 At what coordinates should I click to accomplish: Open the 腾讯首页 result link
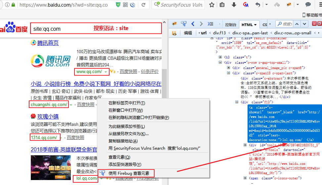pos(48,43)
